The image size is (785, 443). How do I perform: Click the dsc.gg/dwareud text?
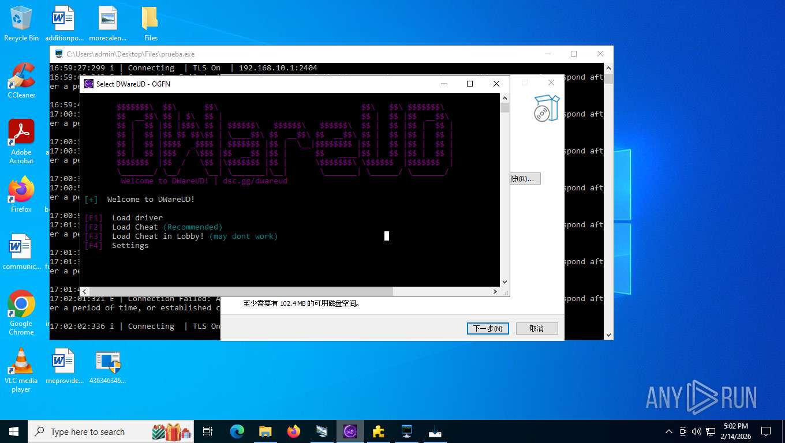[255, 181]
